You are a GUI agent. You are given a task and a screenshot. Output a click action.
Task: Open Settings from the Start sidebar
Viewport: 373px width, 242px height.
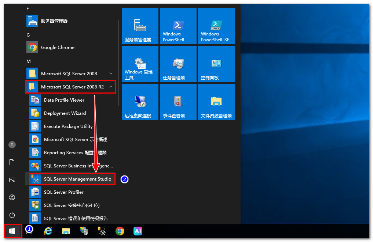12,197
